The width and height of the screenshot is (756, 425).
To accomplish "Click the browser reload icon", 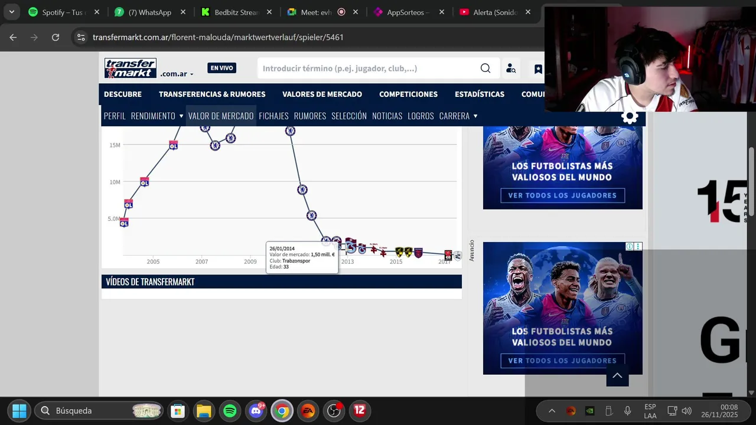I will (56, 37).
